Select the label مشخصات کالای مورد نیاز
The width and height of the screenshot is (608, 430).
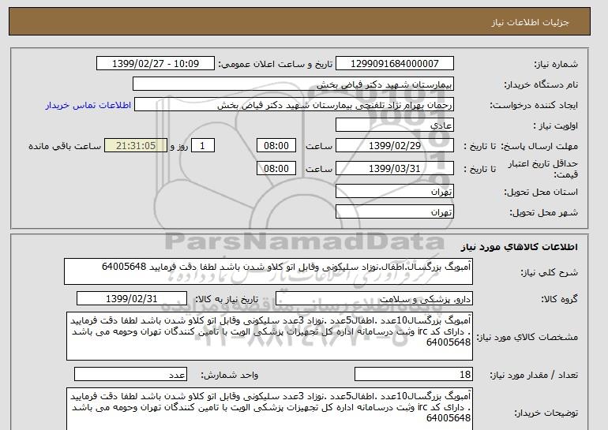click(x=527, y=337)
